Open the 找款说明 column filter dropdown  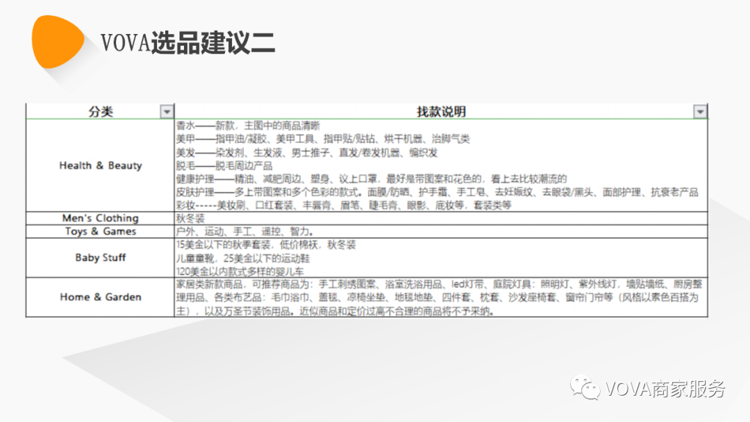point(700,111)
